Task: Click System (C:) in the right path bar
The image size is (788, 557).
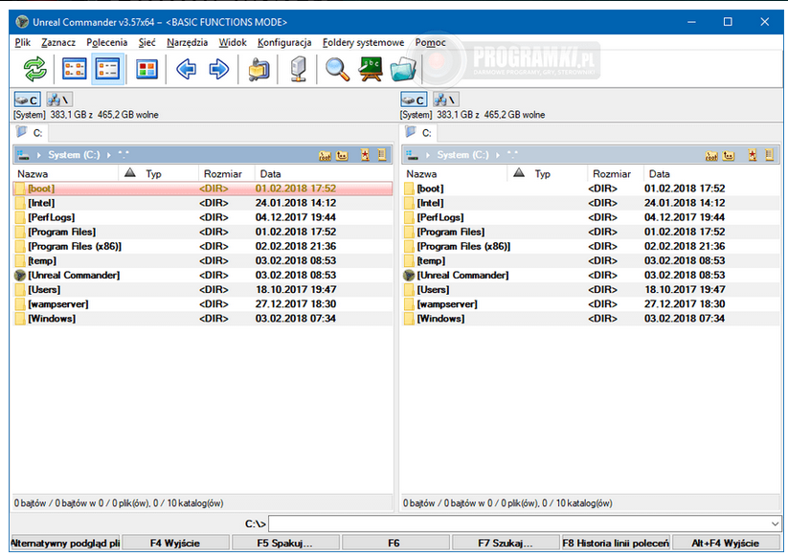Action: (x=462, y=155)
